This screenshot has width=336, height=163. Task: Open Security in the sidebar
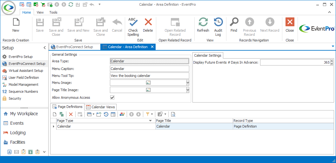[15, 98]
